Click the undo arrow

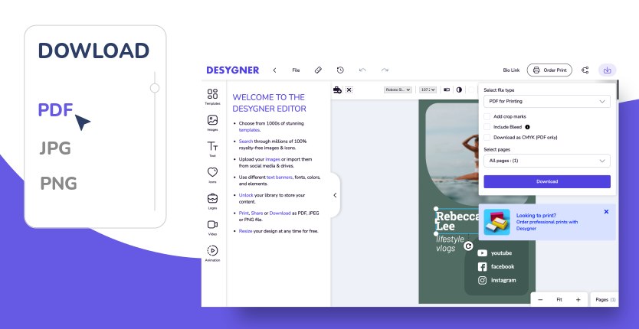point(362,70)
